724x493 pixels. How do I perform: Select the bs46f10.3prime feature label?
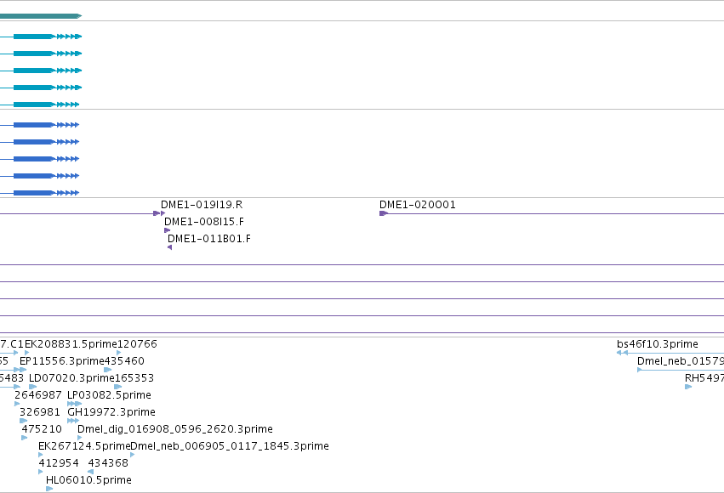point(658,344)
